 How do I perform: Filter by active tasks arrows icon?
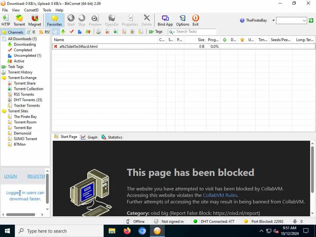[88, 32]
